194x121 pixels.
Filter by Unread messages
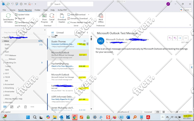pos(60,33)
